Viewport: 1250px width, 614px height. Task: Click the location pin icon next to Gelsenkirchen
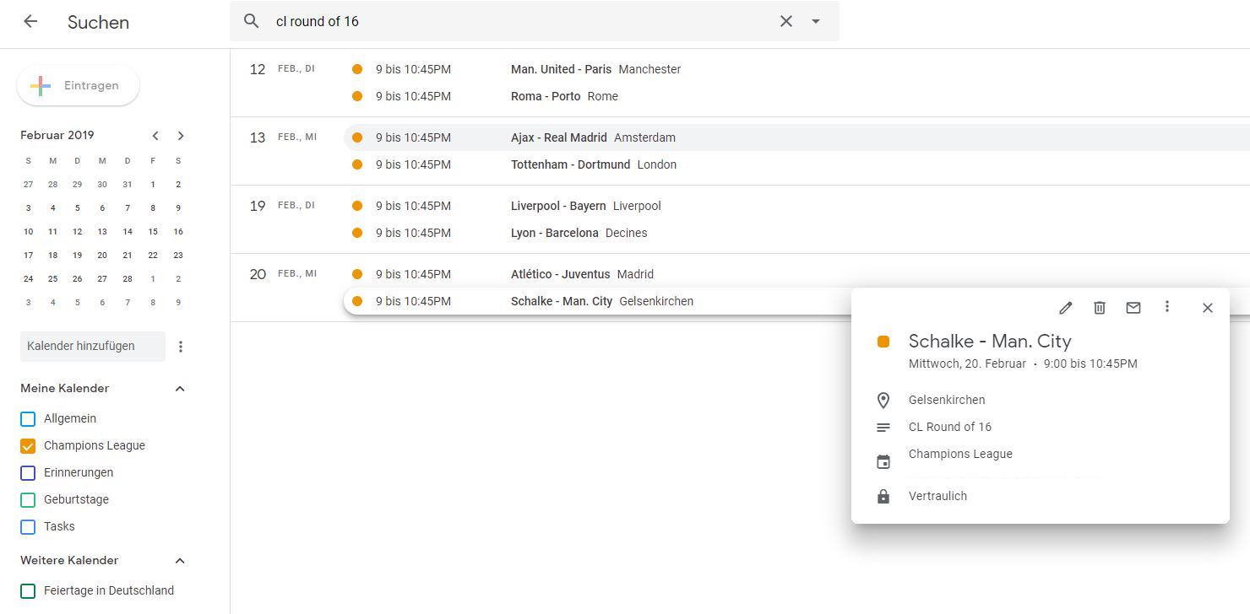tap(883, 401)
